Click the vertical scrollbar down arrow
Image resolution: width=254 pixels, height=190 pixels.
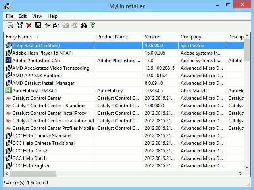247,167
